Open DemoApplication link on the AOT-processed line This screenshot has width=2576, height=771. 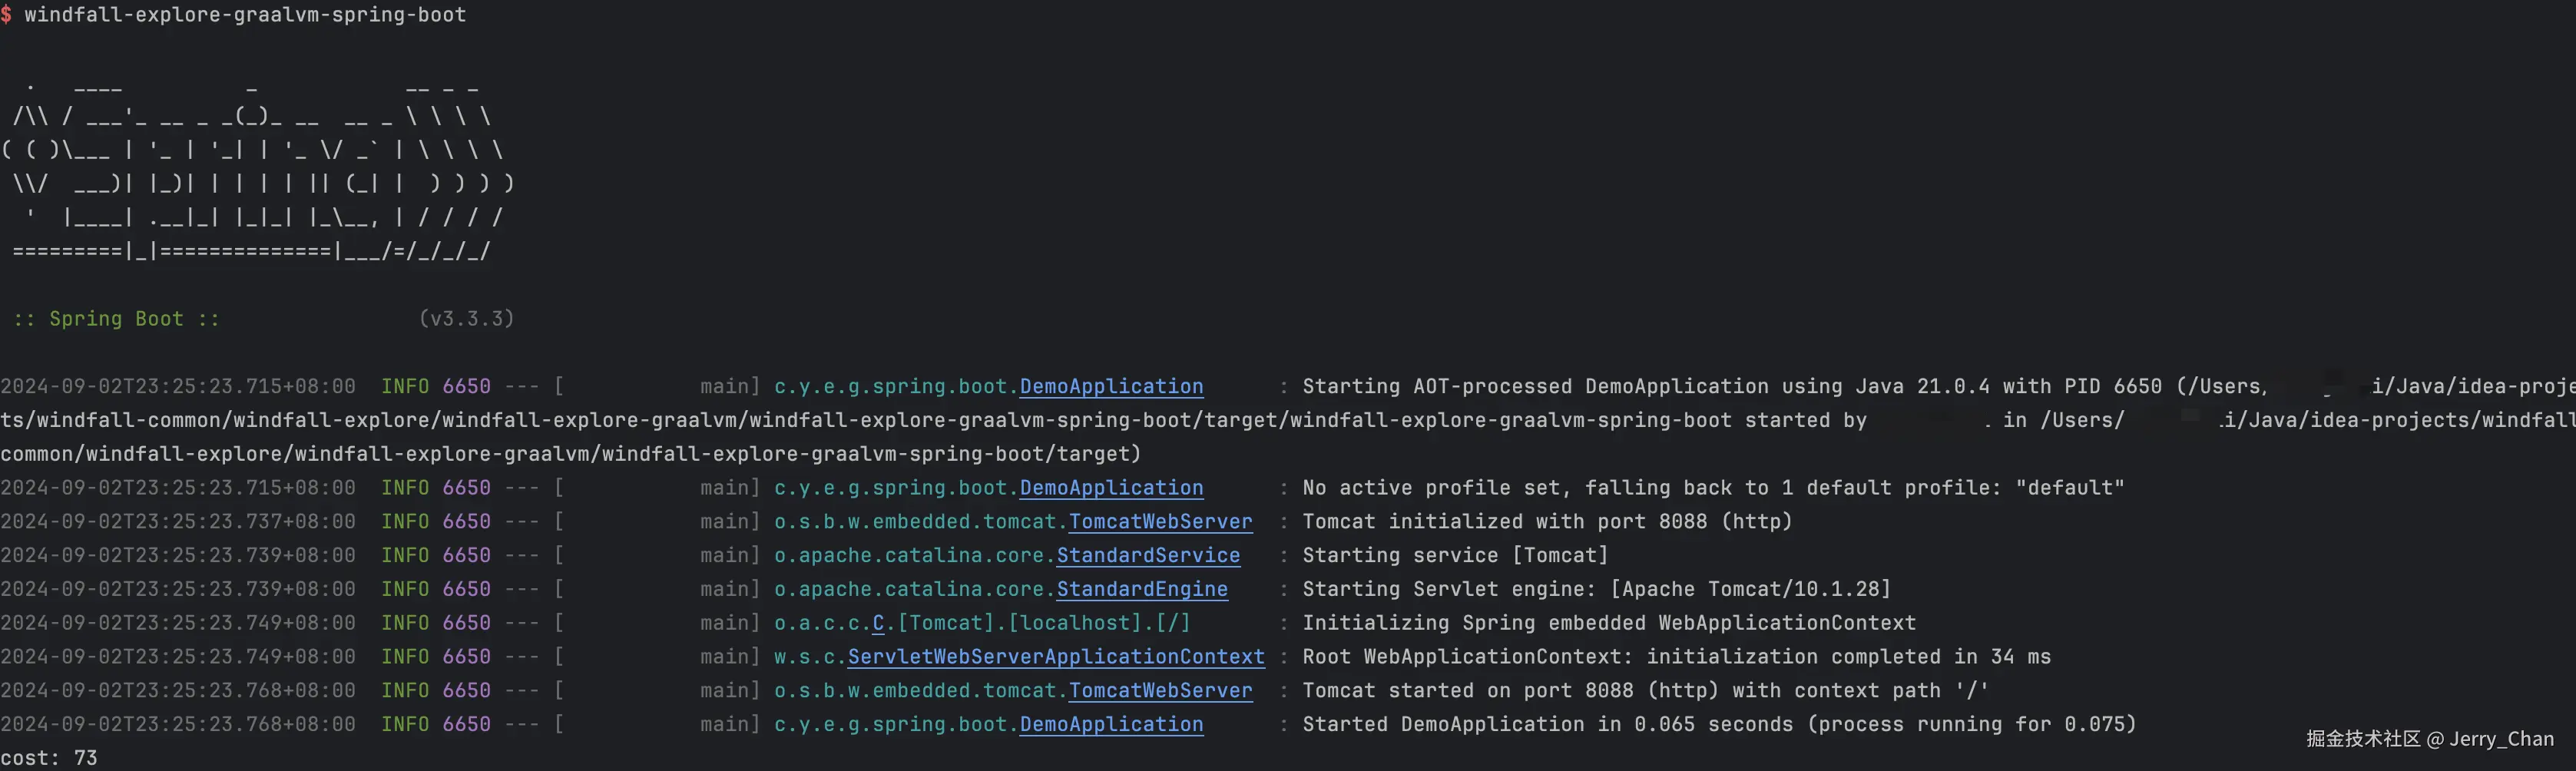[1111, 386]
